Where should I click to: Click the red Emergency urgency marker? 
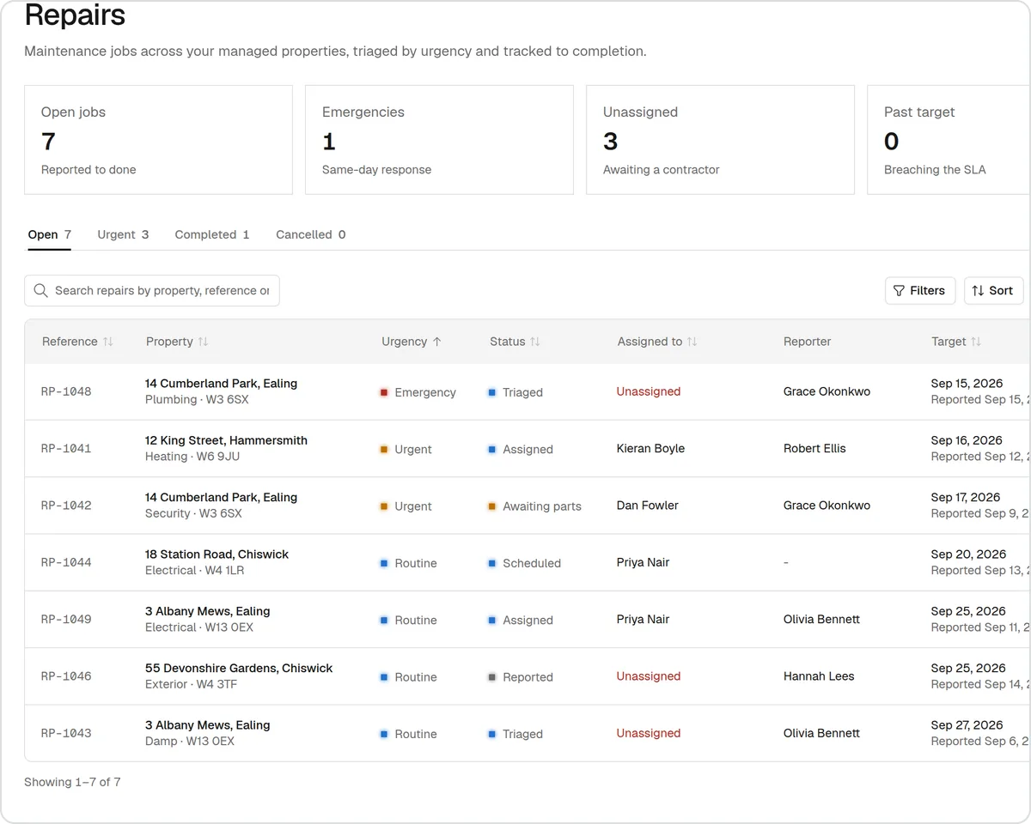point(384,392)
